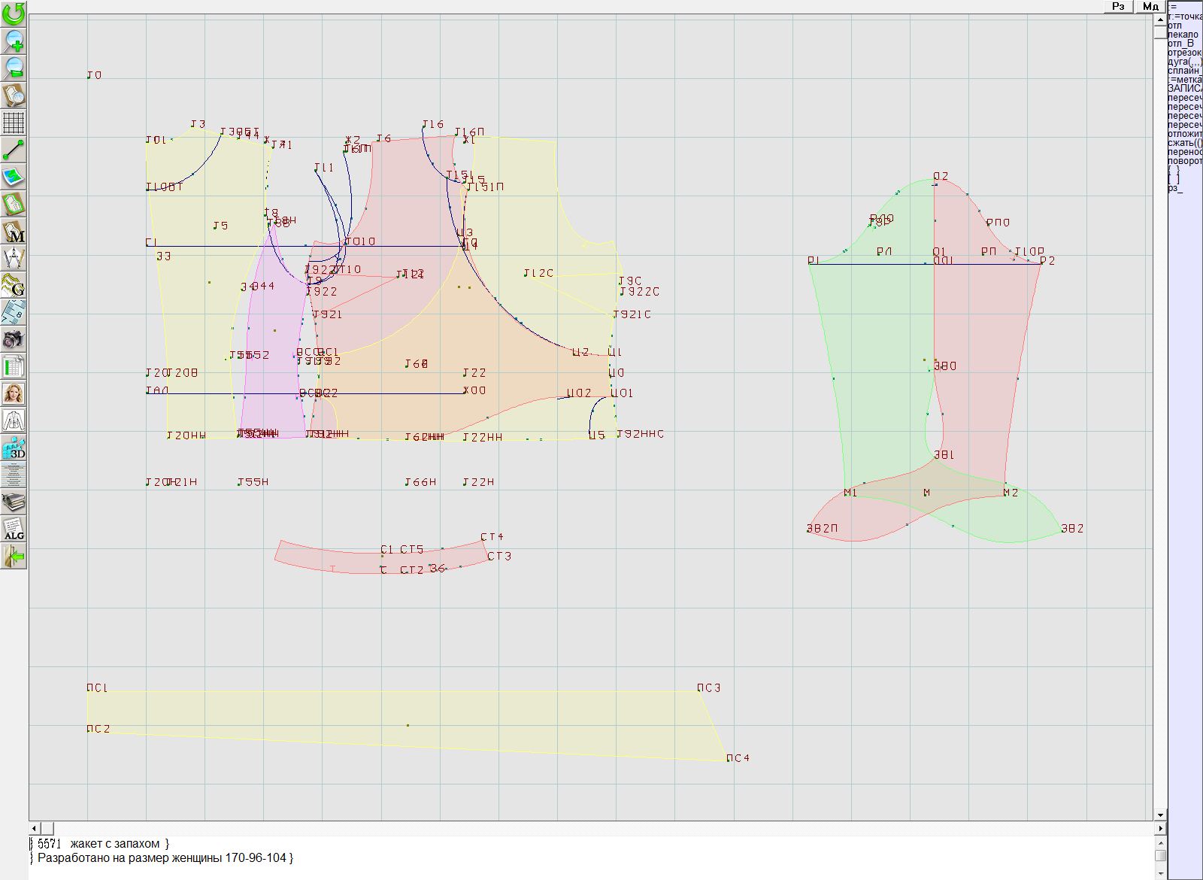Open the ALG algorithm document icon
This screenshot has width=1203, height=880.
click(x=14, y=529)
